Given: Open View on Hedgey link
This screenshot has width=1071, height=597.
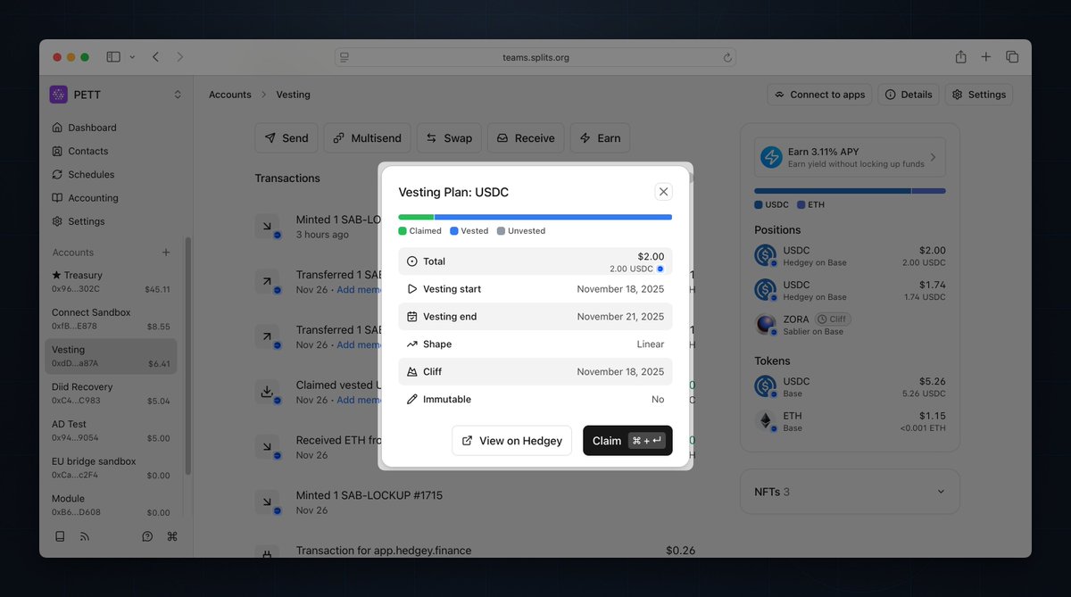Looking at the screenshot, I should point(512,441).
